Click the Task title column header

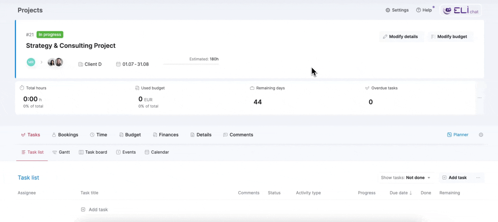tap(89, 193)
